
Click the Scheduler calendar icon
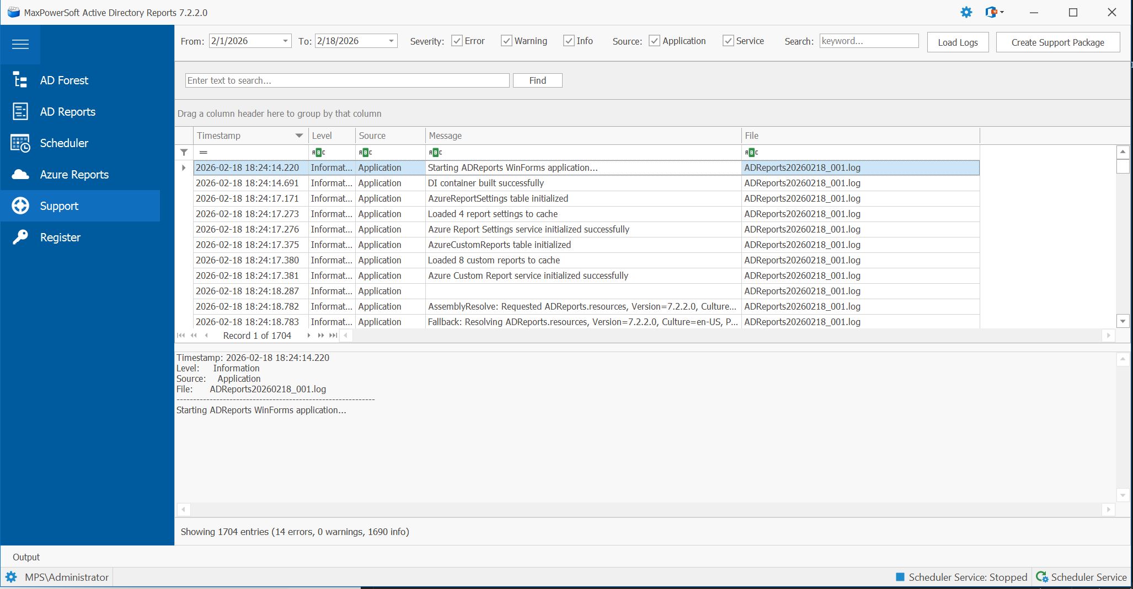(x=20, y=143)
